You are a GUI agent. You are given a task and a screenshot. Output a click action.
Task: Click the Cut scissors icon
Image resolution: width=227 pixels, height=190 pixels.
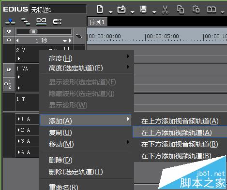point(165,10)
